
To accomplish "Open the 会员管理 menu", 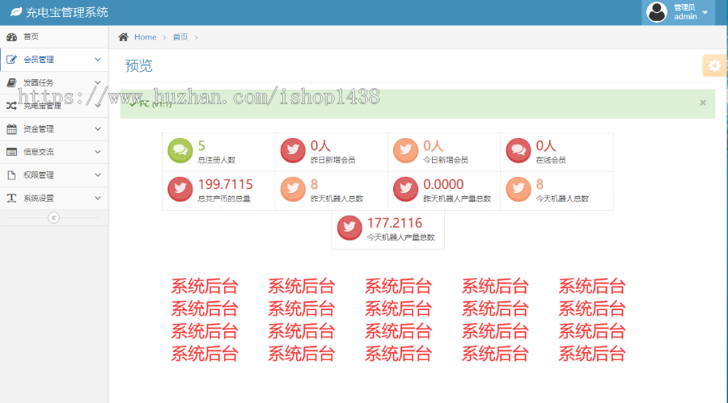I will click(x=54, y=60).
